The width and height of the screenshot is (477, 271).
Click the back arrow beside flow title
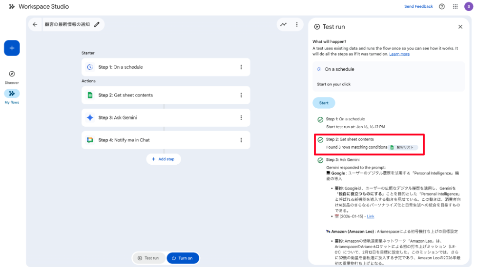(x=35, y=24)
